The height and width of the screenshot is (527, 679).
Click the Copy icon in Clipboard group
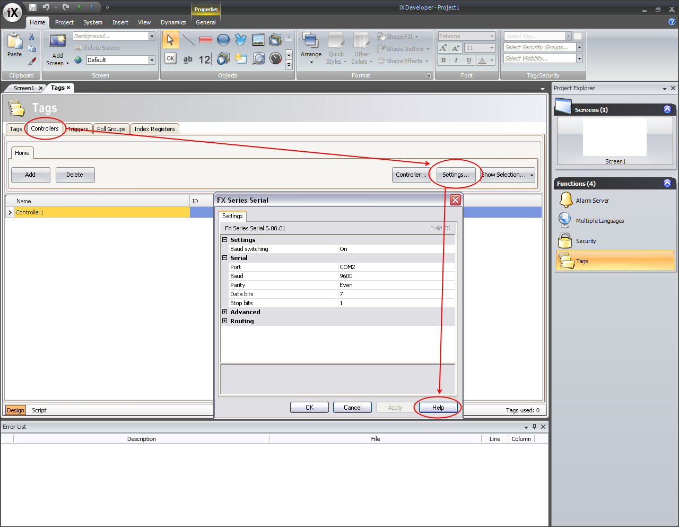[x=32, y=48]
